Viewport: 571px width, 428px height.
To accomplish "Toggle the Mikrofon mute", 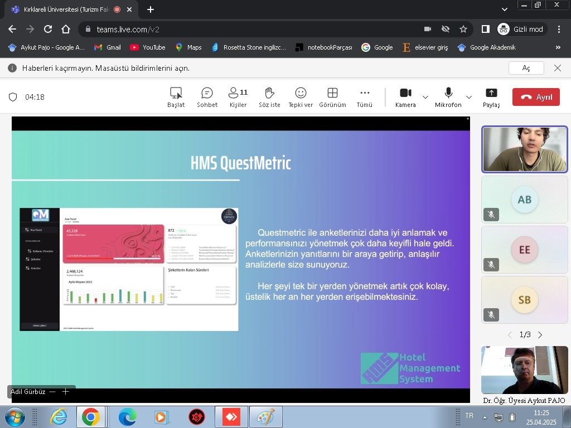I will point(448,97).
